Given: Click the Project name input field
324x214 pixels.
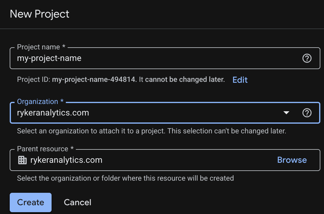Looking at the screenshot, I should [x=165, y=58].
